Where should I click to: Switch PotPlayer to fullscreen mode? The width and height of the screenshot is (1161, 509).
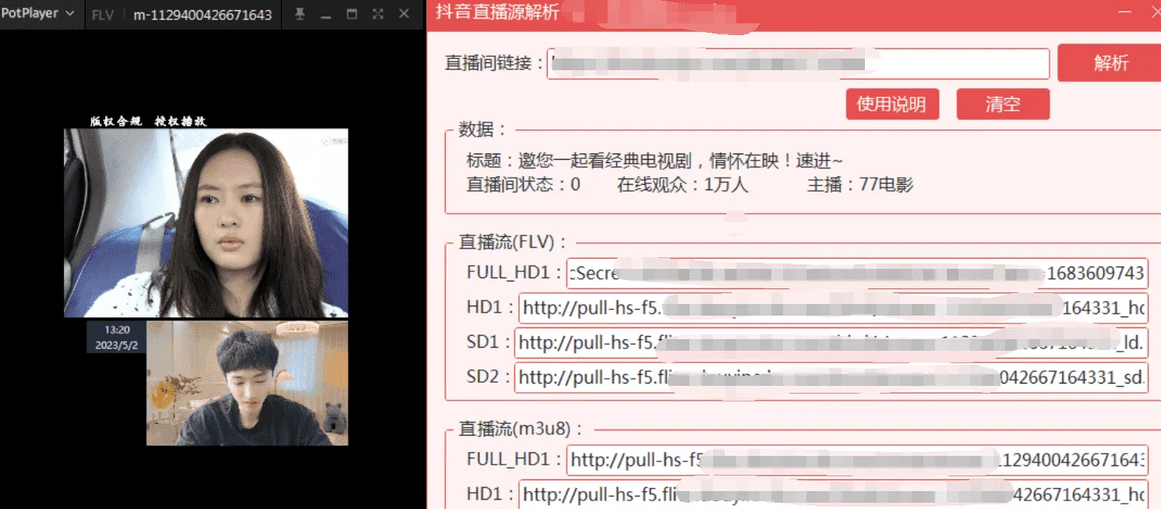[378, 14]
